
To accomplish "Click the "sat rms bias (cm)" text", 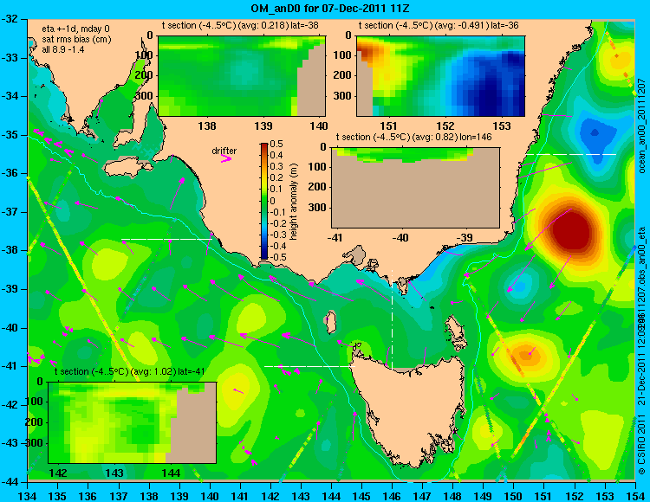I will (76, 39).
